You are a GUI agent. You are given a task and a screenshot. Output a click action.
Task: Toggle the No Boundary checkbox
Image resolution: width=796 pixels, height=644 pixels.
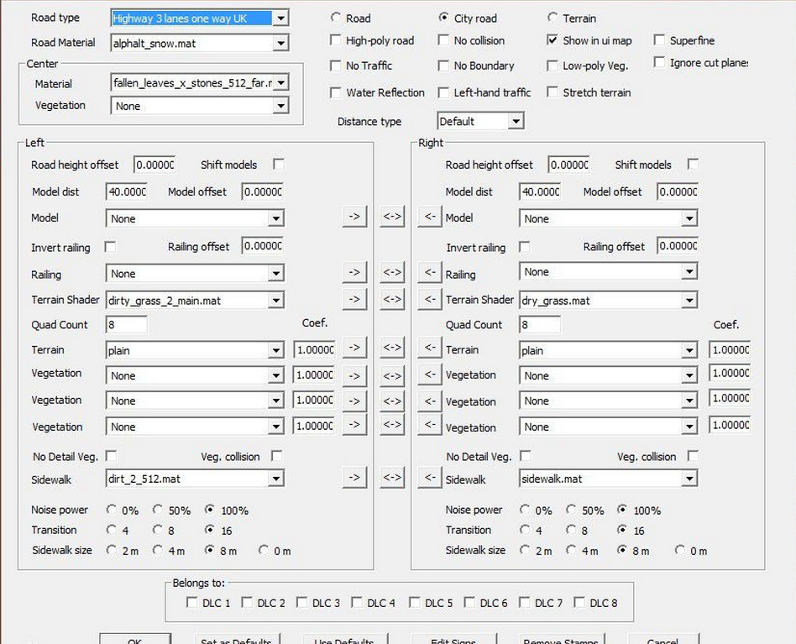pyautogui.click(x=443, y=65)
